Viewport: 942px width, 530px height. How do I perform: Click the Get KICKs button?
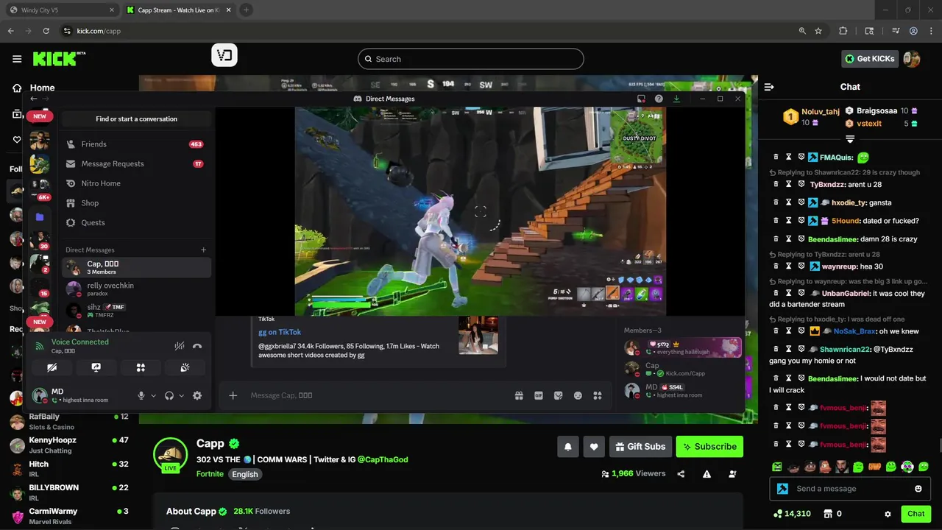pos(870,59)
